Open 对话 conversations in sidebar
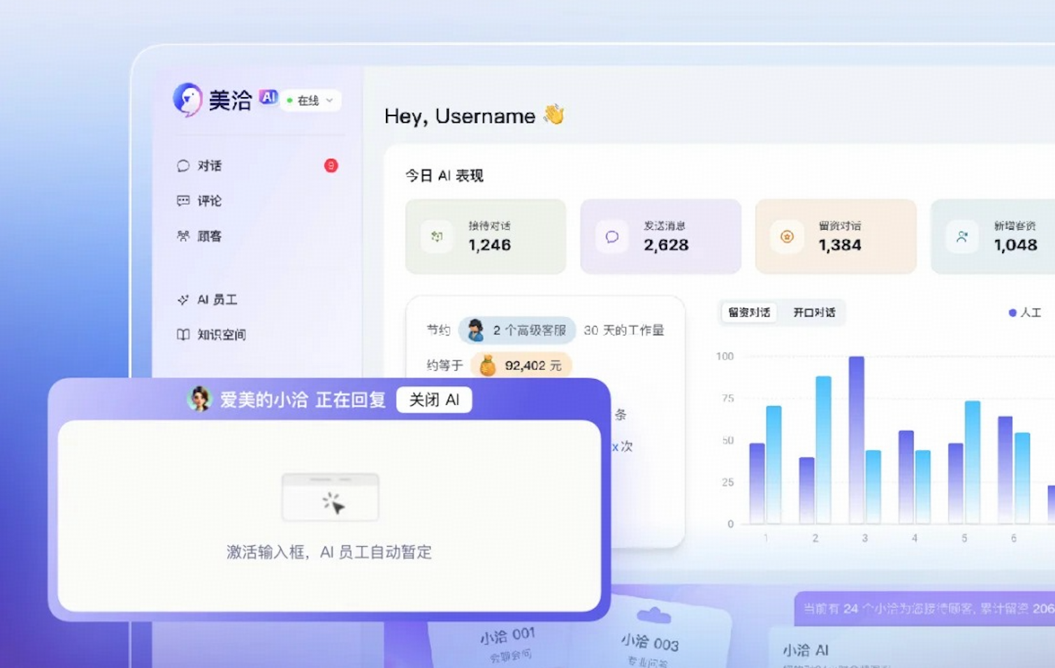 coord(209,166)
